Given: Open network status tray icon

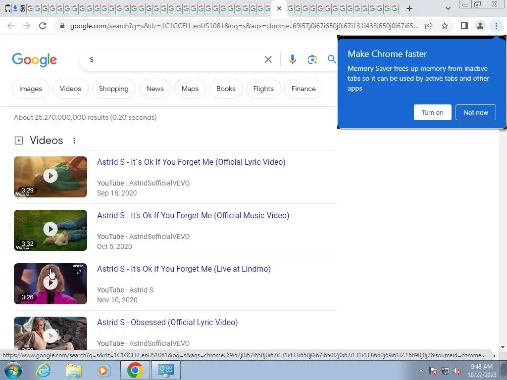Looking at the screenshot, I should (445, 371).
